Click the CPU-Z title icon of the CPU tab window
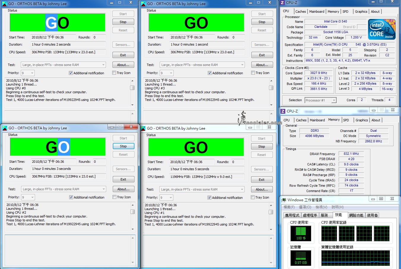 click(x=282, y=2)
